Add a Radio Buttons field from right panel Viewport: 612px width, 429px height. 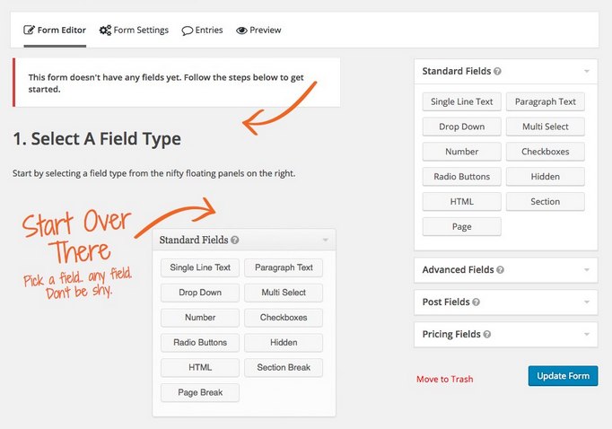462,177
